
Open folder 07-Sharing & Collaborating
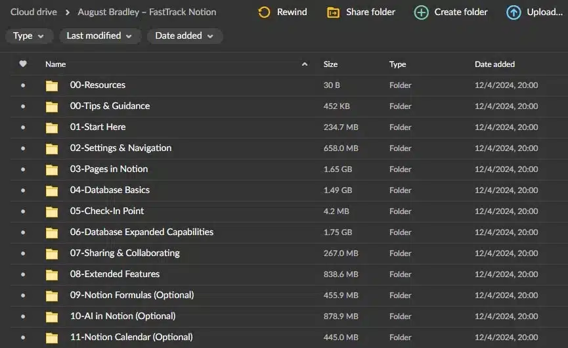pyautogui.click(x=125, y=253)
